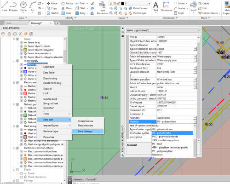This screenshot has height=184, width=230.
Task: Click the Copy tool
Action: [x=52, y=8]
